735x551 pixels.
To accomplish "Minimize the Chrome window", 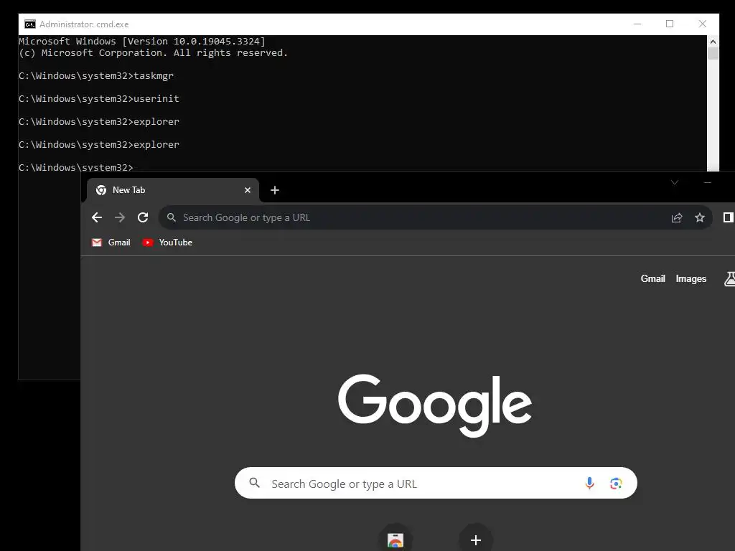I will (708, 182).
